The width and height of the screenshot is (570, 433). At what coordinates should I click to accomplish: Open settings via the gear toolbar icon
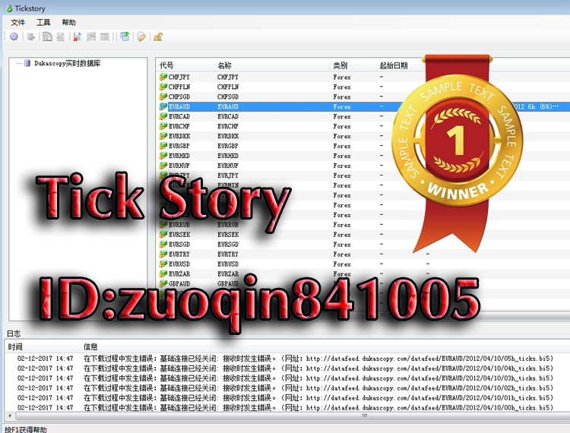click(x=14, y=36)
